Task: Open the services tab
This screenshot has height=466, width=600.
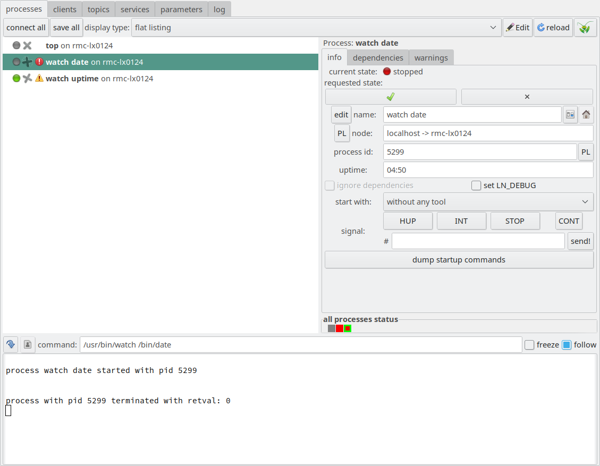Action: point(134,10)
